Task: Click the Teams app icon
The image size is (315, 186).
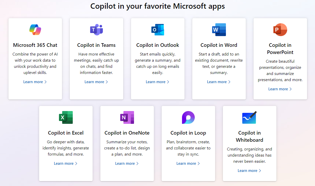Action: [96, 30]
